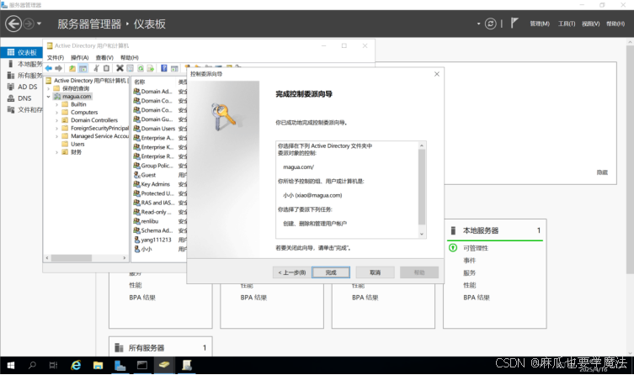Expand the Domain Controllers tree node

click(57, 120)
